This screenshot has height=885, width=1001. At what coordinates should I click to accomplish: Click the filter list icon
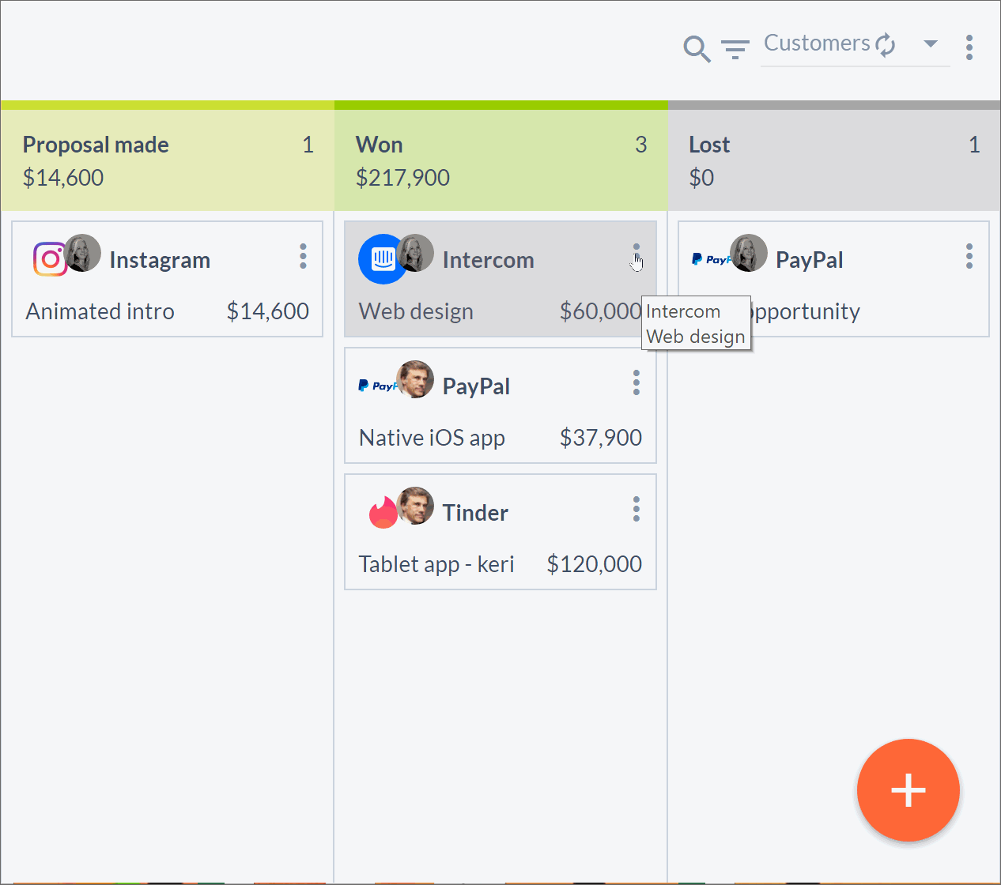pos(735,50)
